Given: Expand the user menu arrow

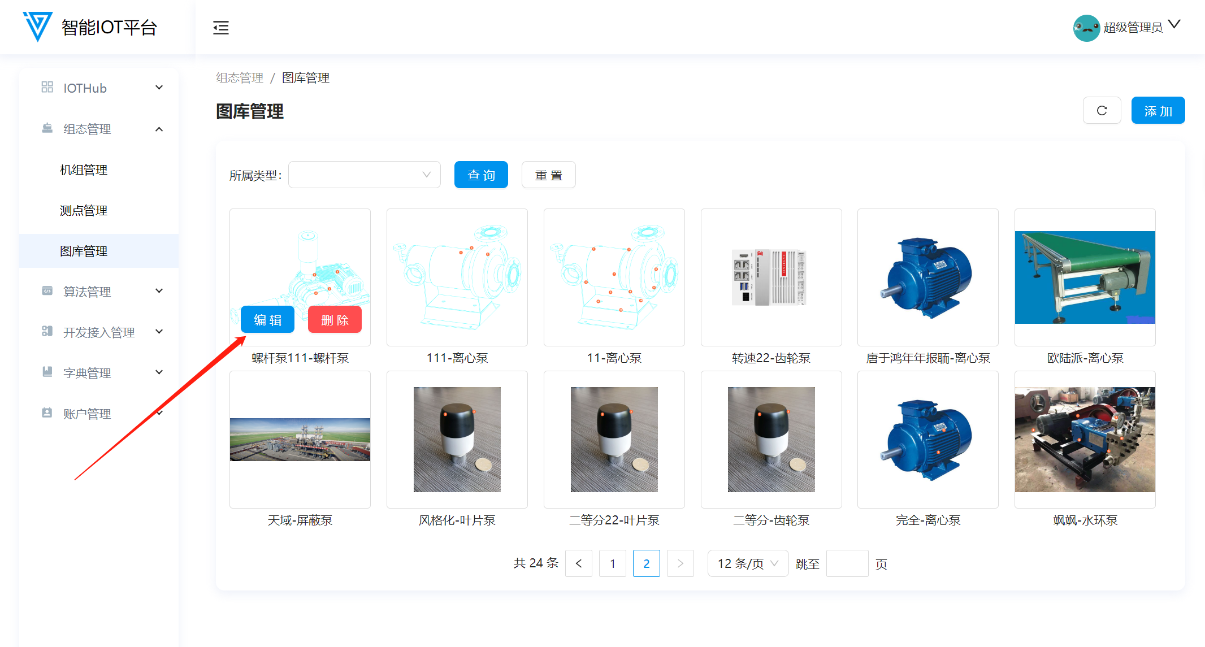Looking at the screenshot, I should coord(1174,24).
